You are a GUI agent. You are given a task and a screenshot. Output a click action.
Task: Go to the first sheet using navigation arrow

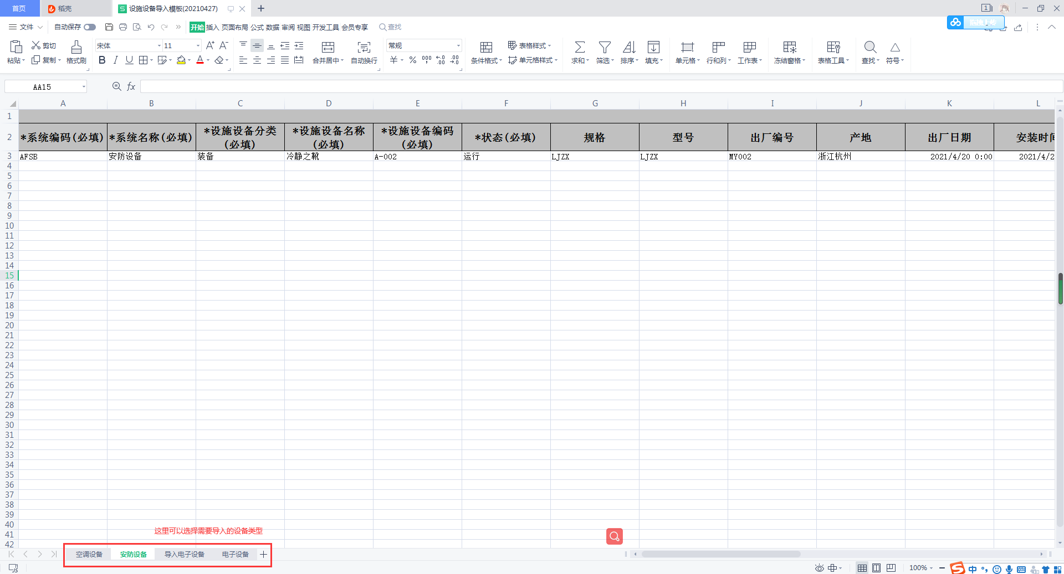[11, 554]
